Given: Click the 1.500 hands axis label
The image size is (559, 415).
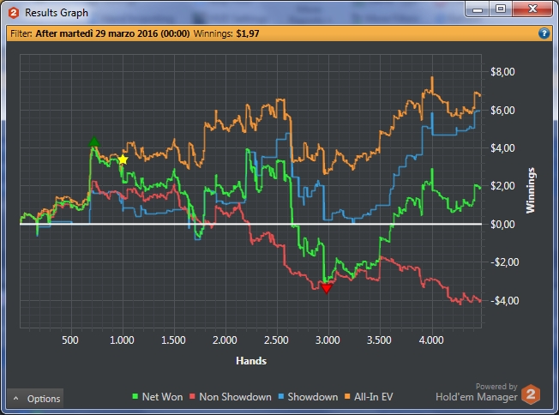Looking at the screenshot, I should click(173, 340).
